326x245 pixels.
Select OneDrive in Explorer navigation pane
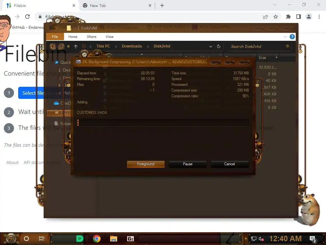point(62,103)
